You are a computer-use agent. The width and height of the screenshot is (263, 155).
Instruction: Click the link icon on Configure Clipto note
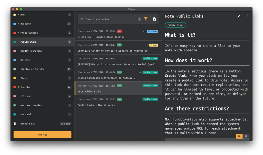click(119, 45)
